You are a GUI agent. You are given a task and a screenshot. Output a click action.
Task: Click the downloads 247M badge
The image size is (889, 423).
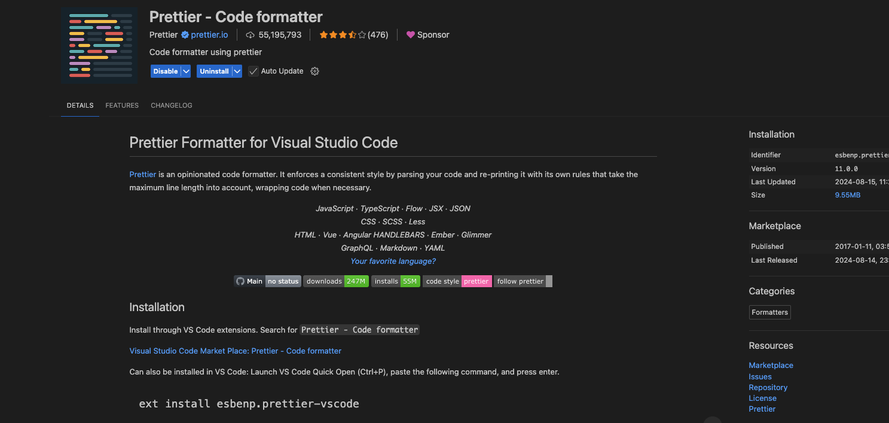[335, 281]
